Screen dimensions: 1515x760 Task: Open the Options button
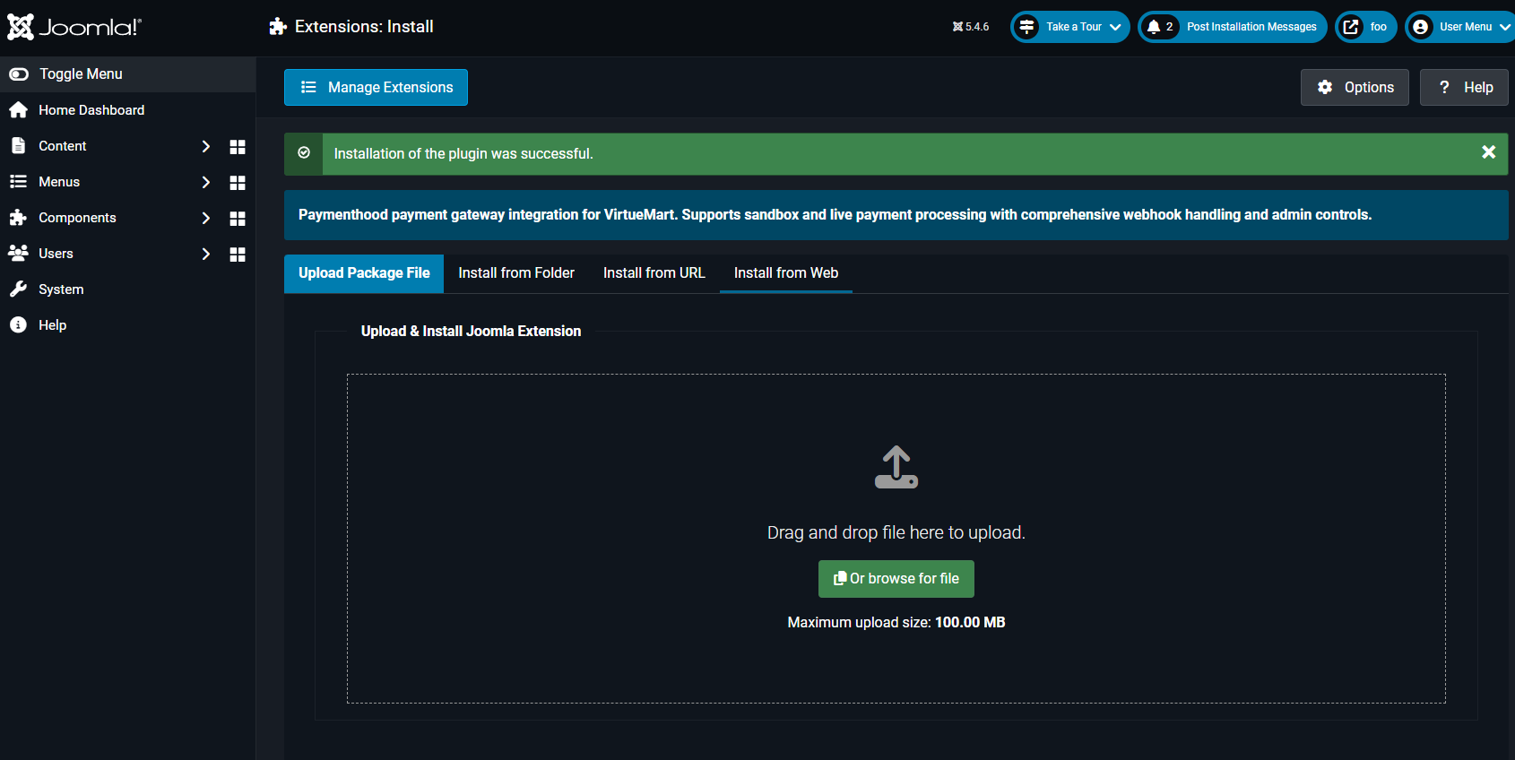(1355, 87)
